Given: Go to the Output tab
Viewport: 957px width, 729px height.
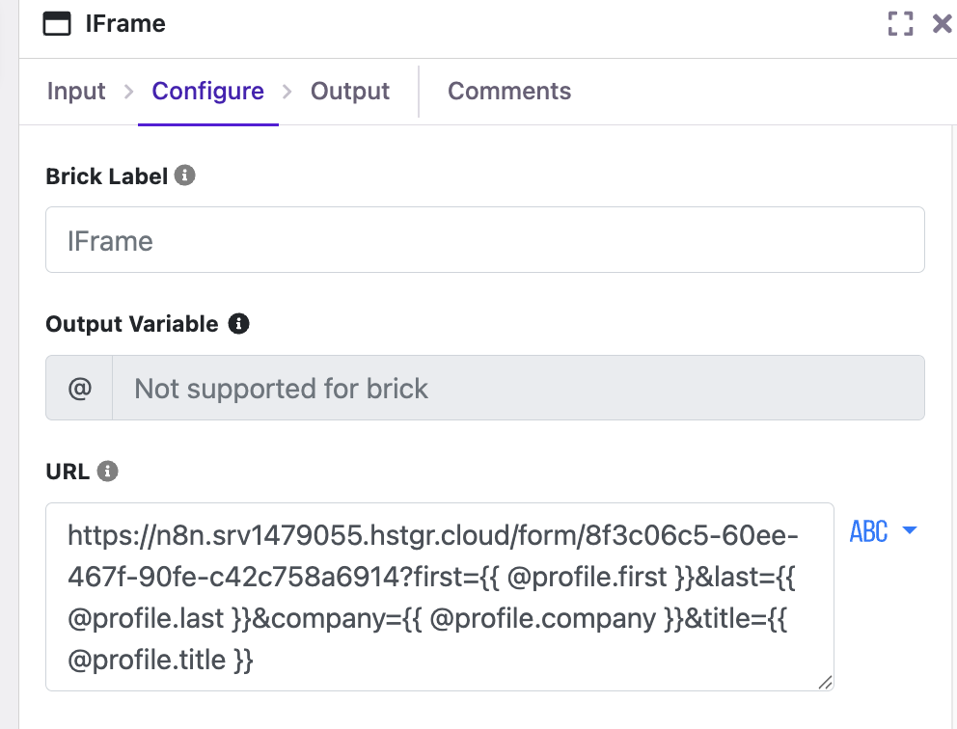Looking at the screenshot, I should [x=349, y=92].
